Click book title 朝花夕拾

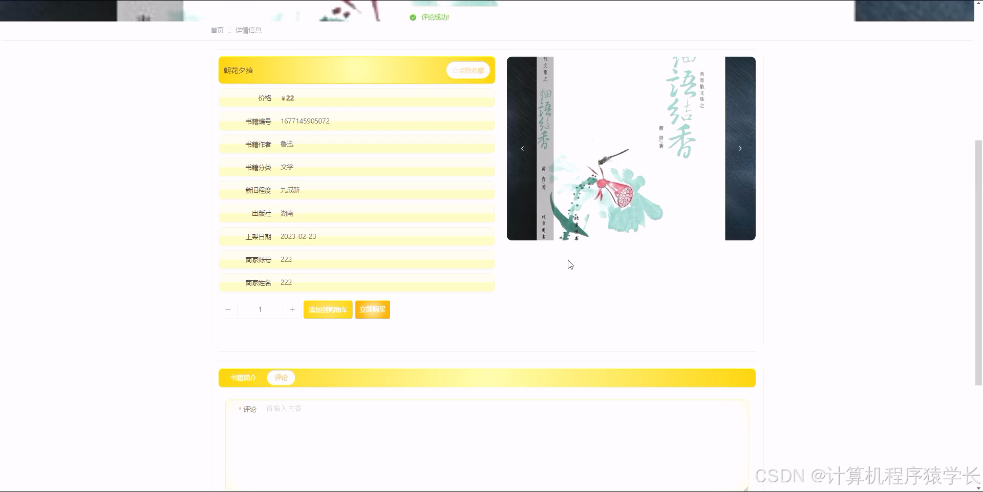tap(238, 71)
